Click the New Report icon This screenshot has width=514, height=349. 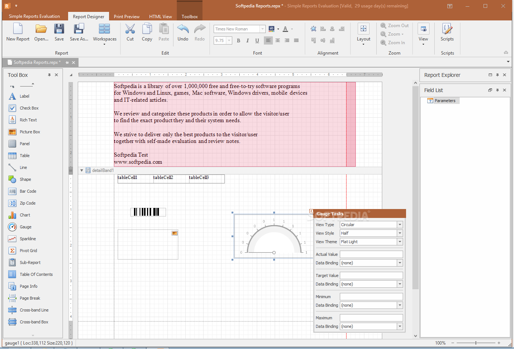(18, 29)
